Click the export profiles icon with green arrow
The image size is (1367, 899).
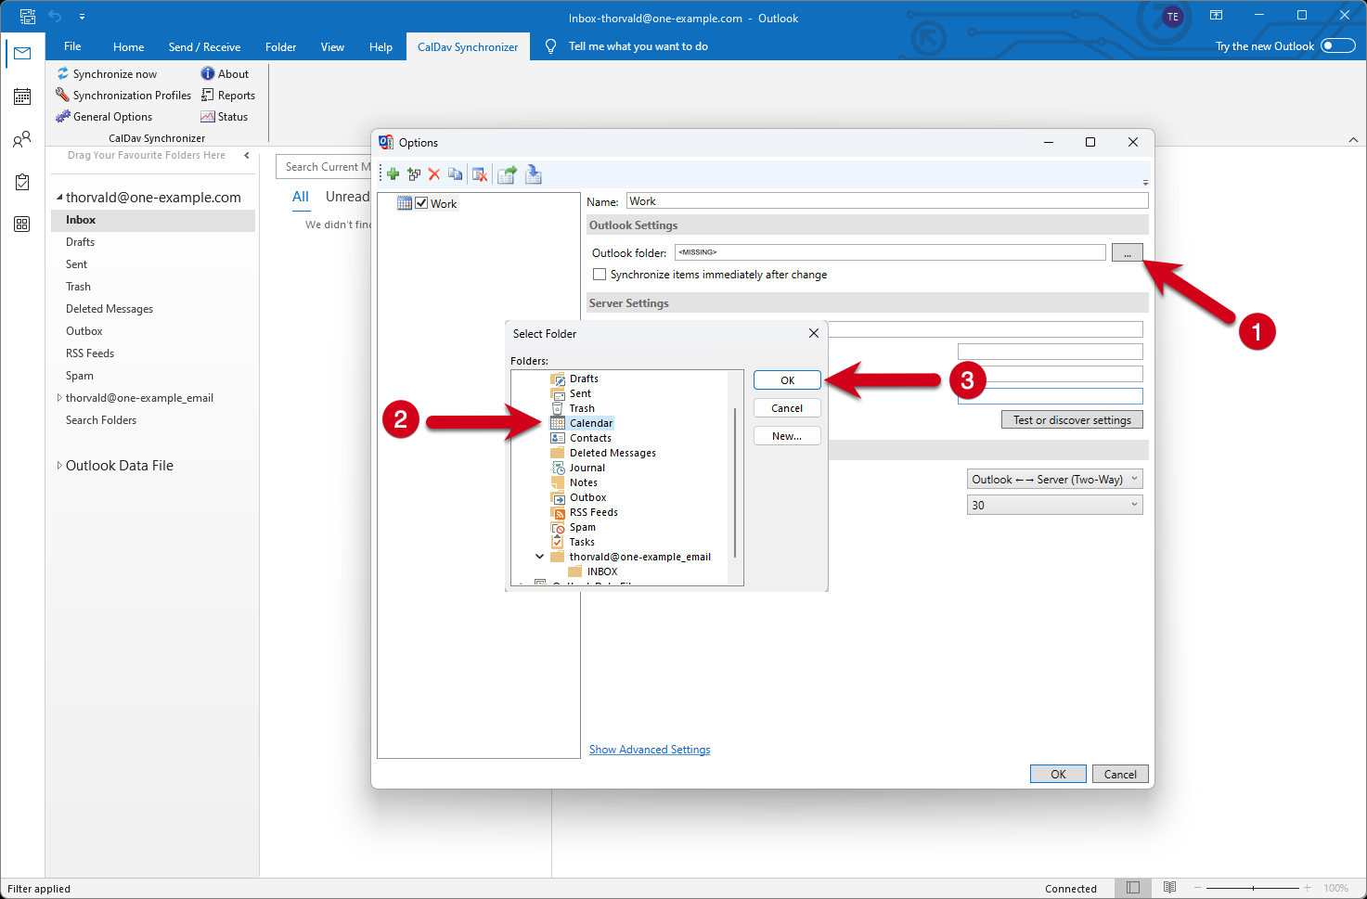coord(507,174)
